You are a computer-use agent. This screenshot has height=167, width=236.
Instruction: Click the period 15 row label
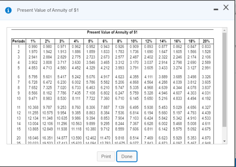click(x=19, y=129)
